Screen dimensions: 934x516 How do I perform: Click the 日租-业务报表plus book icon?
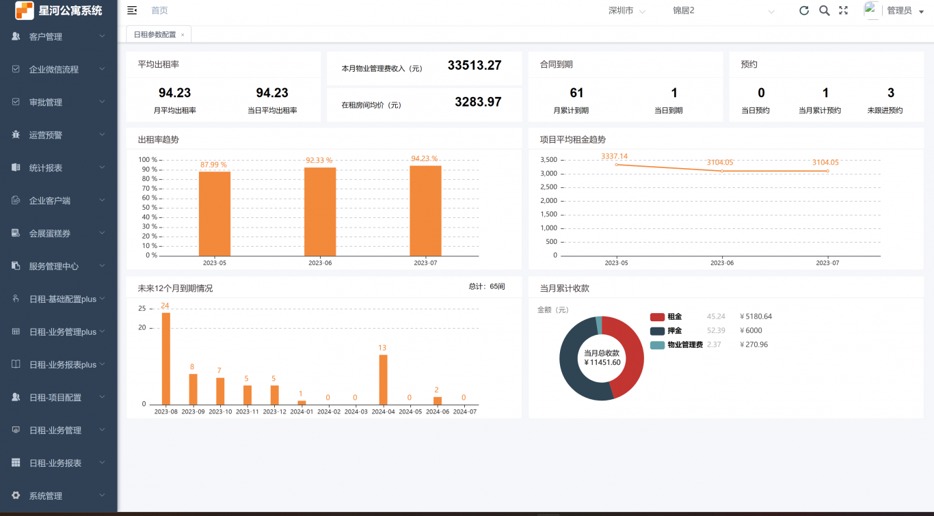click(16, 364)
